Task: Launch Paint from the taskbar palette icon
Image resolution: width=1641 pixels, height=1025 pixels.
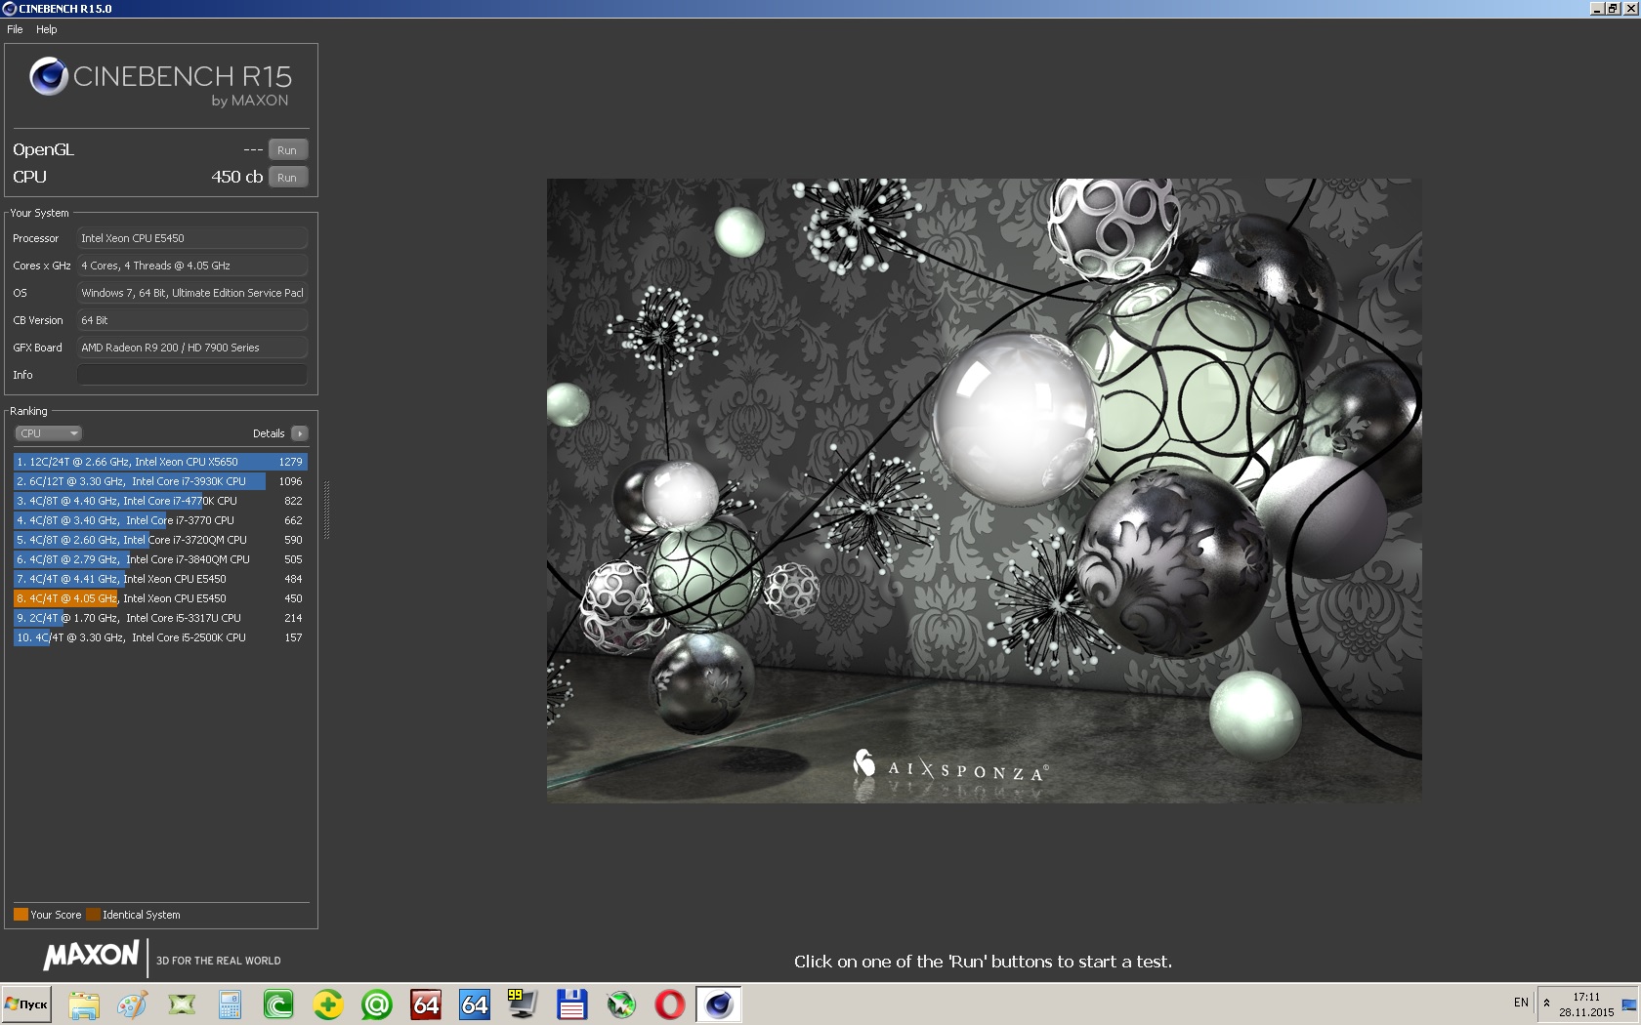Action: tap(133, 1004)
